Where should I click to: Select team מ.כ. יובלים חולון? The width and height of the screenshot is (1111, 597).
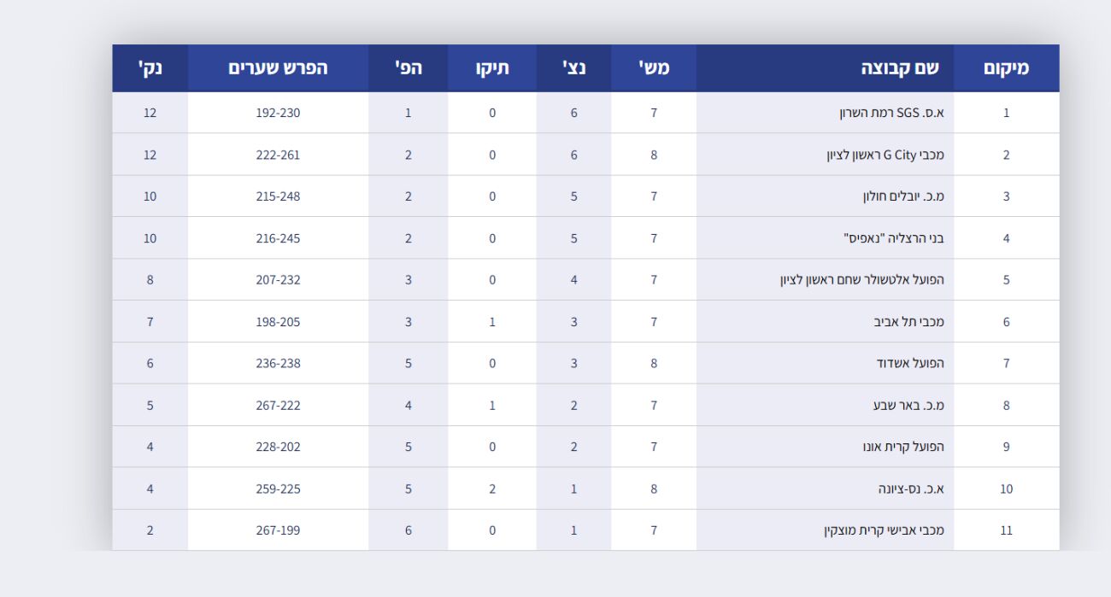(x=903, y=196)
